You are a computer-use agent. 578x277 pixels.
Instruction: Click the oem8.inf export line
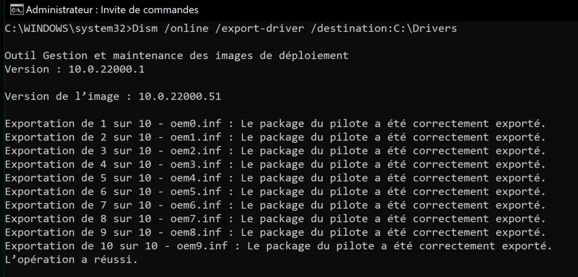coord(275,232)
